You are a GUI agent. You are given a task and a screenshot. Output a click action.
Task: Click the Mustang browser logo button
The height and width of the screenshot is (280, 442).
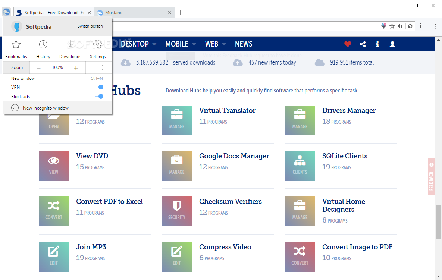(6, 12)
